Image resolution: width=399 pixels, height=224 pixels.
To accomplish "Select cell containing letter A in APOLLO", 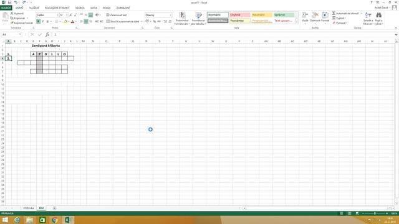I will pos(33,54).
